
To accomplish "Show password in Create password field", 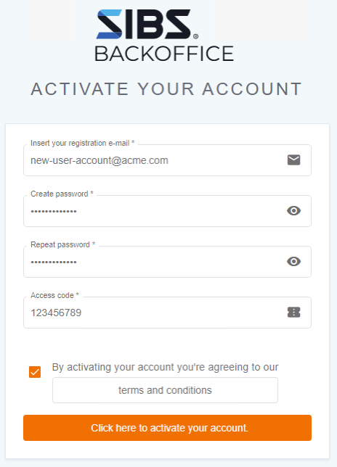I will coord(293,210).
